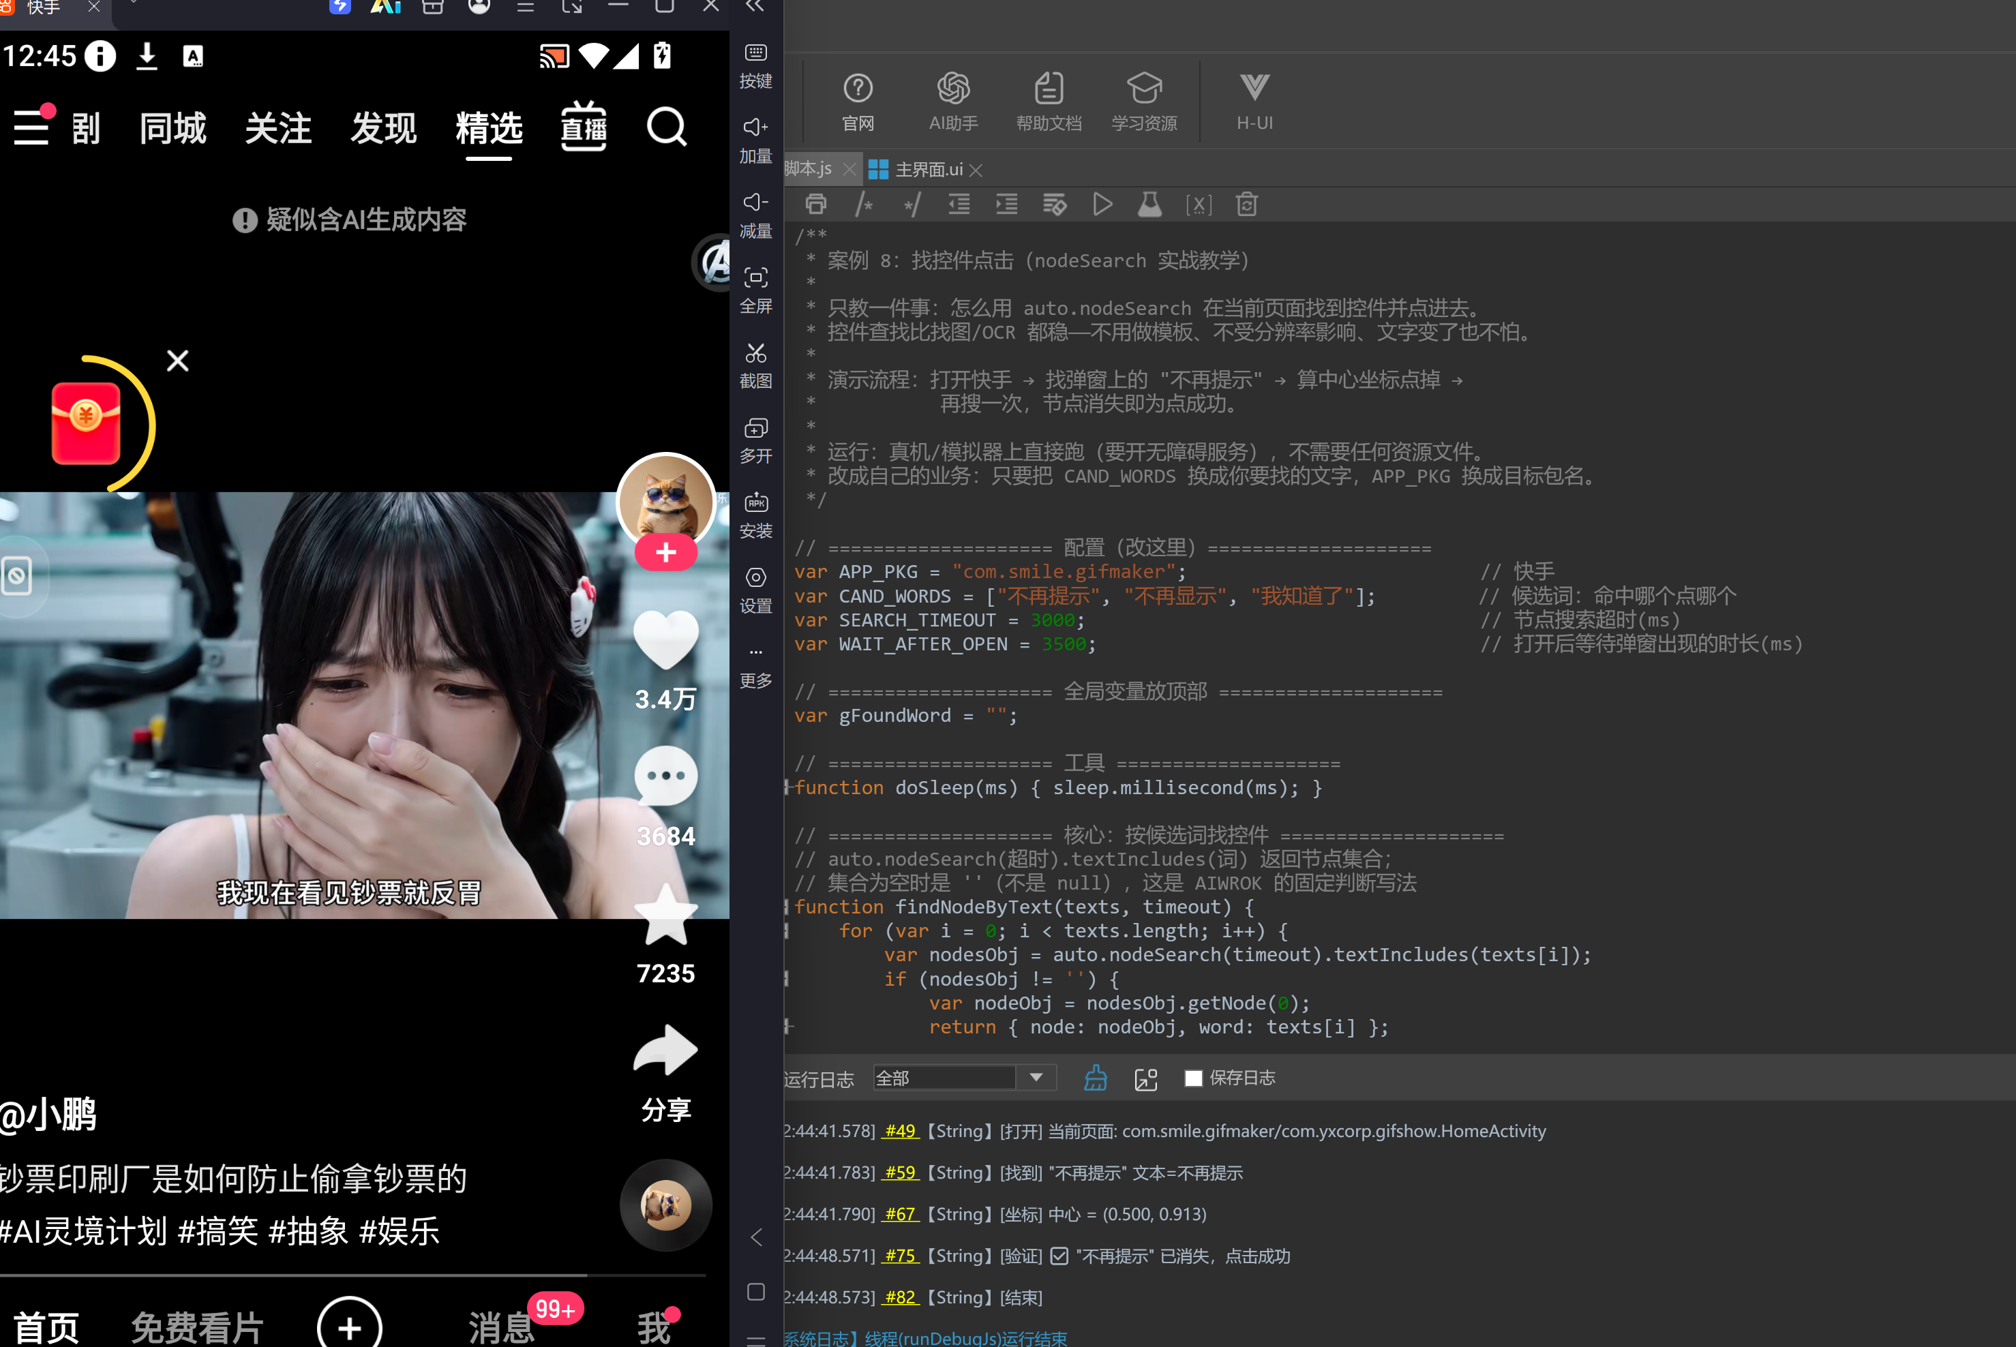Tap 首页 in Kuaishou bottom bar
This screenshot has width=2016, height=1347.
[46, 1327]
